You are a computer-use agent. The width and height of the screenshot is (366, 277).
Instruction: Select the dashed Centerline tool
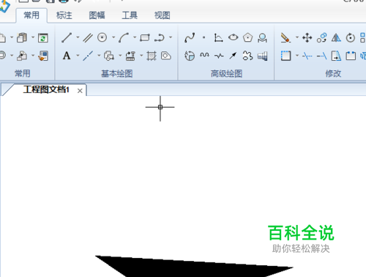[x=88, y=56]
